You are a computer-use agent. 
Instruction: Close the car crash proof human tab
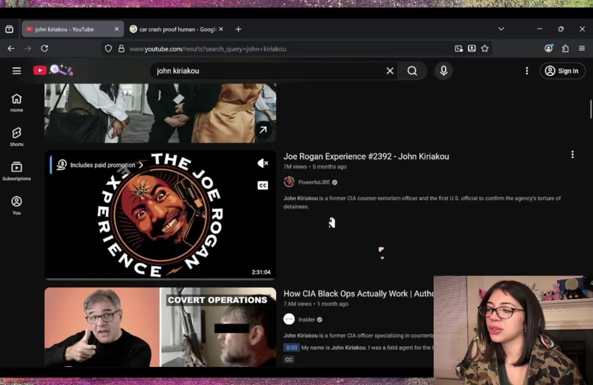click(221, 29)
